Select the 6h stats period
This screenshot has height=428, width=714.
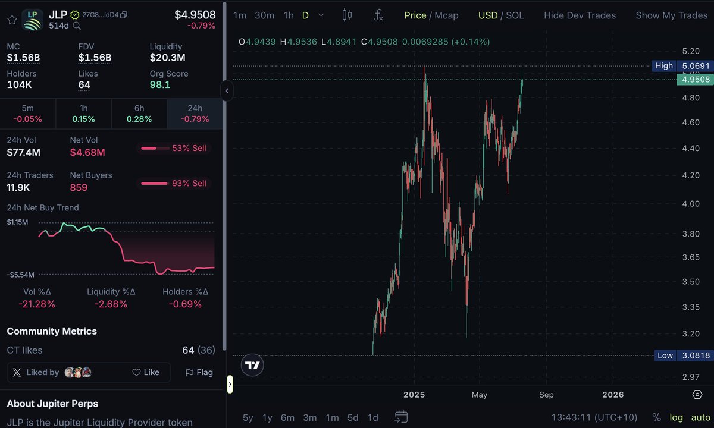click(x=139, y=114)
